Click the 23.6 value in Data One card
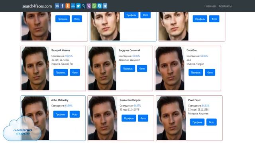The width and height of the screenshot is (255, 143). coord(188,60)
